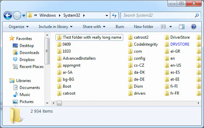204x128 pixels.
Task: Click the Forward navigation button
Action: tap(17, 15)
